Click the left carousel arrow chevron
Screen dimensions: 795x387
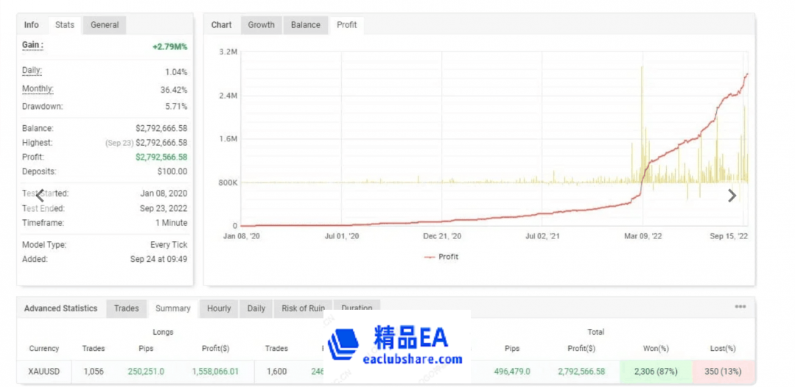click(x=40, y=196)
